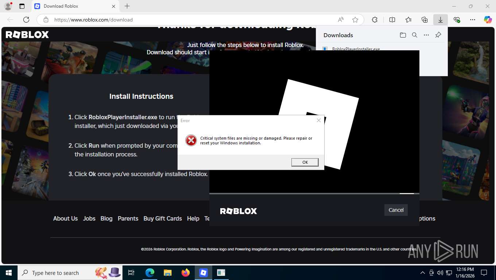Open Task View on taskbar

tap(131, 273)
